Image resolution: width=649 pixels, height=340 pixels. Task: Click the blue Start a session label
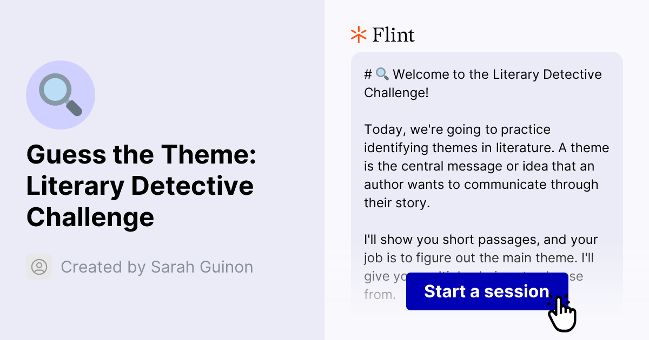(x=486, y=291)
